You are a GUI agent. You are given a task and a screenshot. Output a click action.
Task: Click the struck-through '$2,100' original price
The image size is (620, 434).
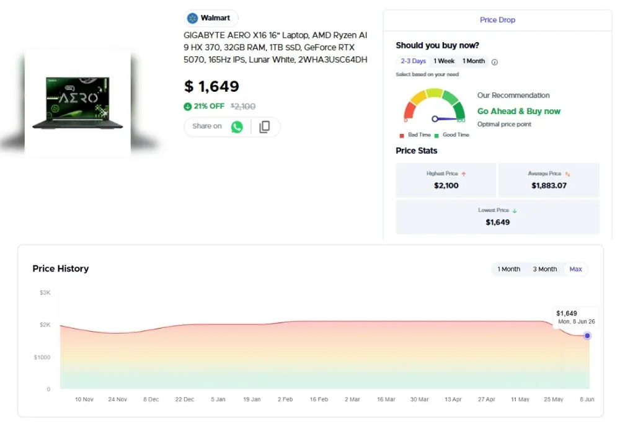pyautogui.click(x=243, y=106)
